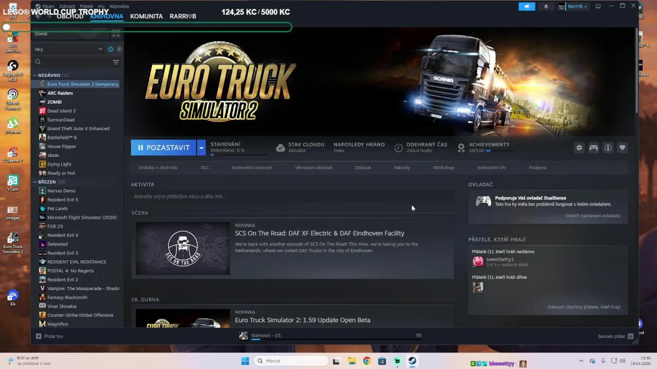Toggle show only ready-to-play games icon
The height and width of the screenshot is (369, 657).
119,49
